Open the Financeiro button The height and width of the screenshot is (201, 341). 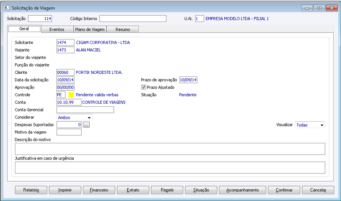tap(99, 190)
